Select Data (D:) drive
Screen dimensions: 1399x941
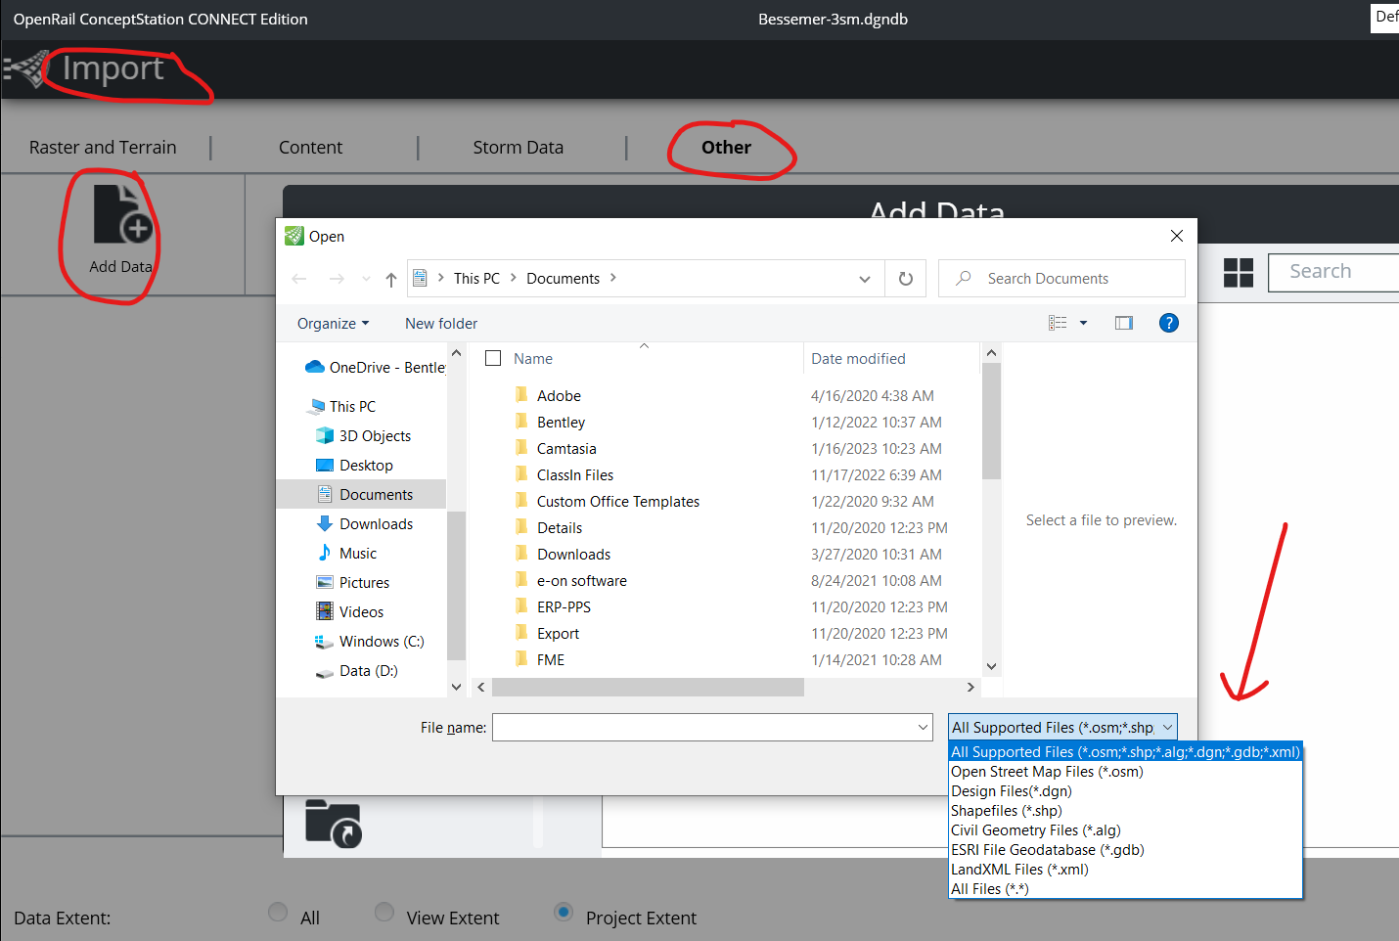[x=356, y=671]
